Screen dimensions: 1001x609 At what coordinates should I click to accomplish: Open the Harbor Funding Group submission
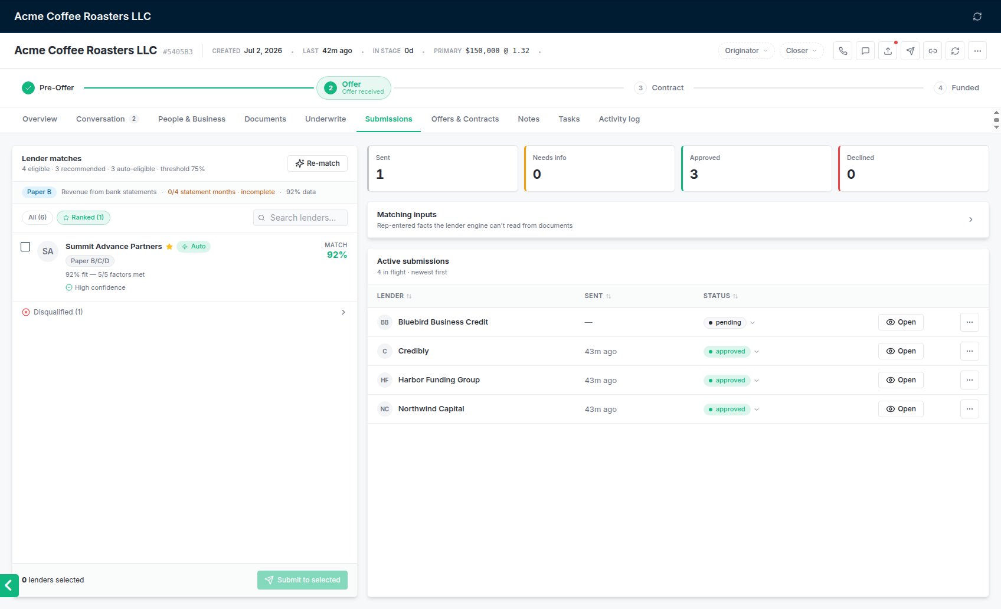[901, 380]
